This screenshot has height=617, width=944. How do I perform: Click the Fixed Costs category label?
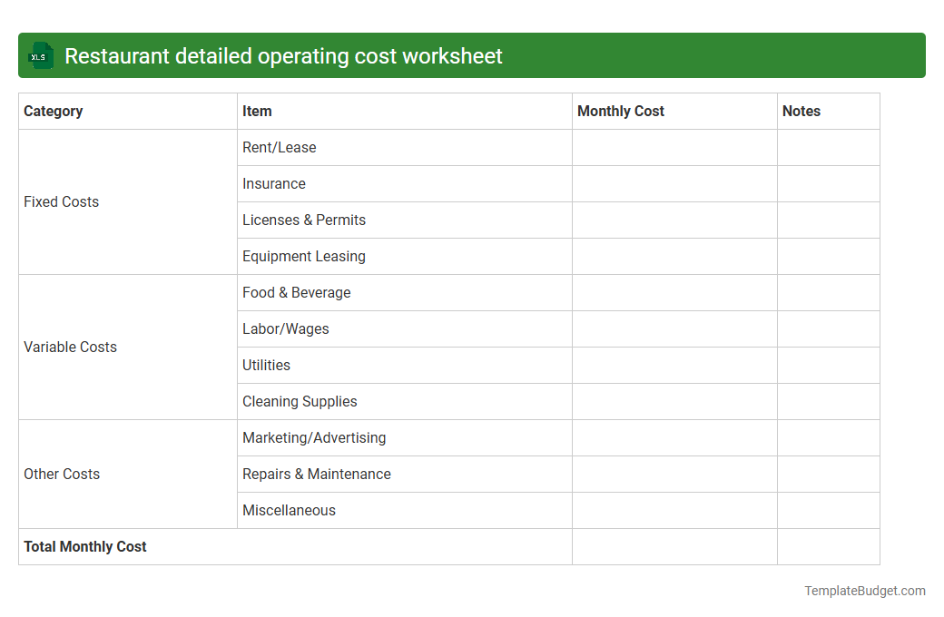click(x=61, y=201)
